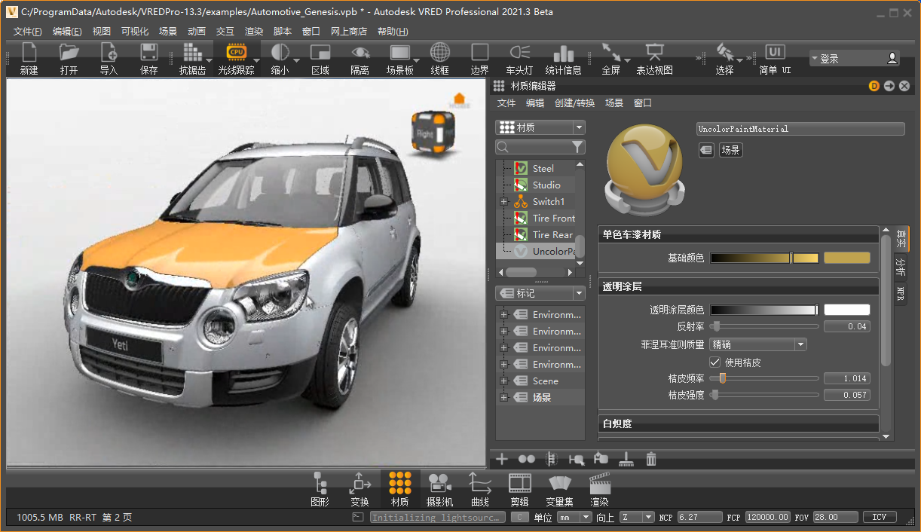Click the 选择 (select) tool icon
The width and height of the screenshot is (921, 532).
pyautogui.click(x=724, y=53)
